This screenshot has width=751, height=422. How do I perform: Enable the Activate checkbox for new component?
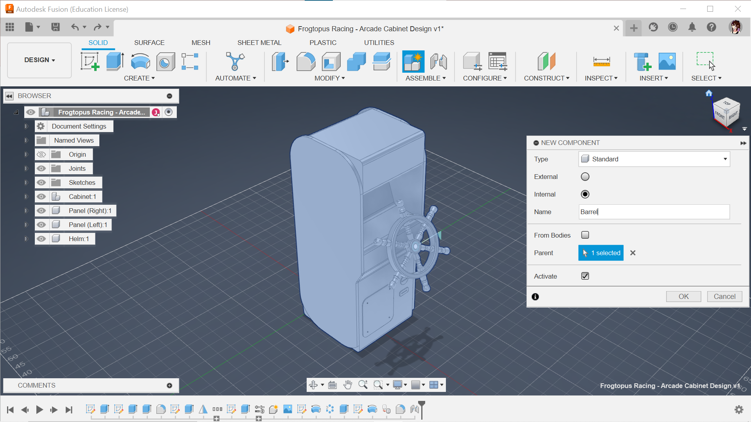click(585, 276)
